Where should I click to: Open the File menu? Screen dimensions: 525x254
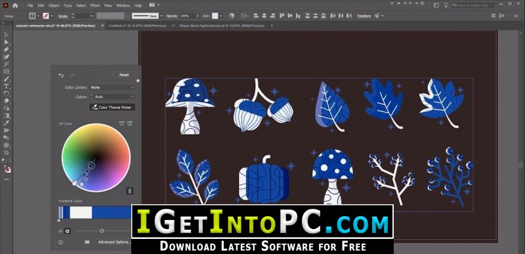pyautogui.click(x=30, y=5)
